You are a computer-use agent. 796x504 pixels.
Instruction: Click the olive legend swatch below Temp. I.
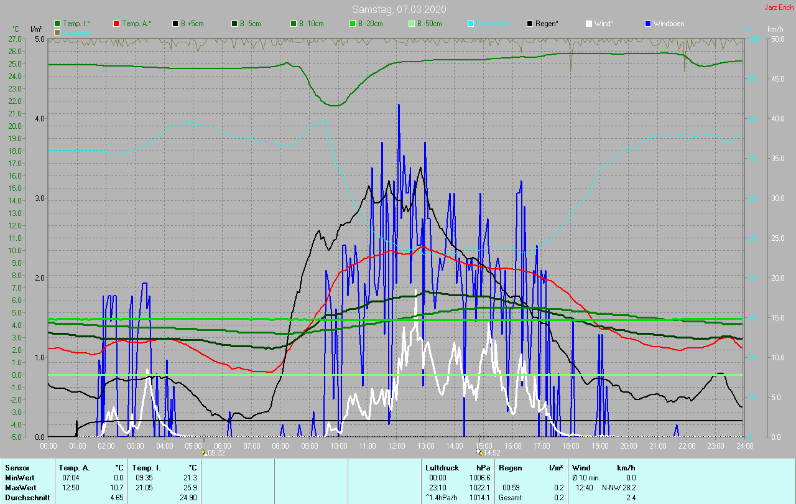(x=57, y=32)
